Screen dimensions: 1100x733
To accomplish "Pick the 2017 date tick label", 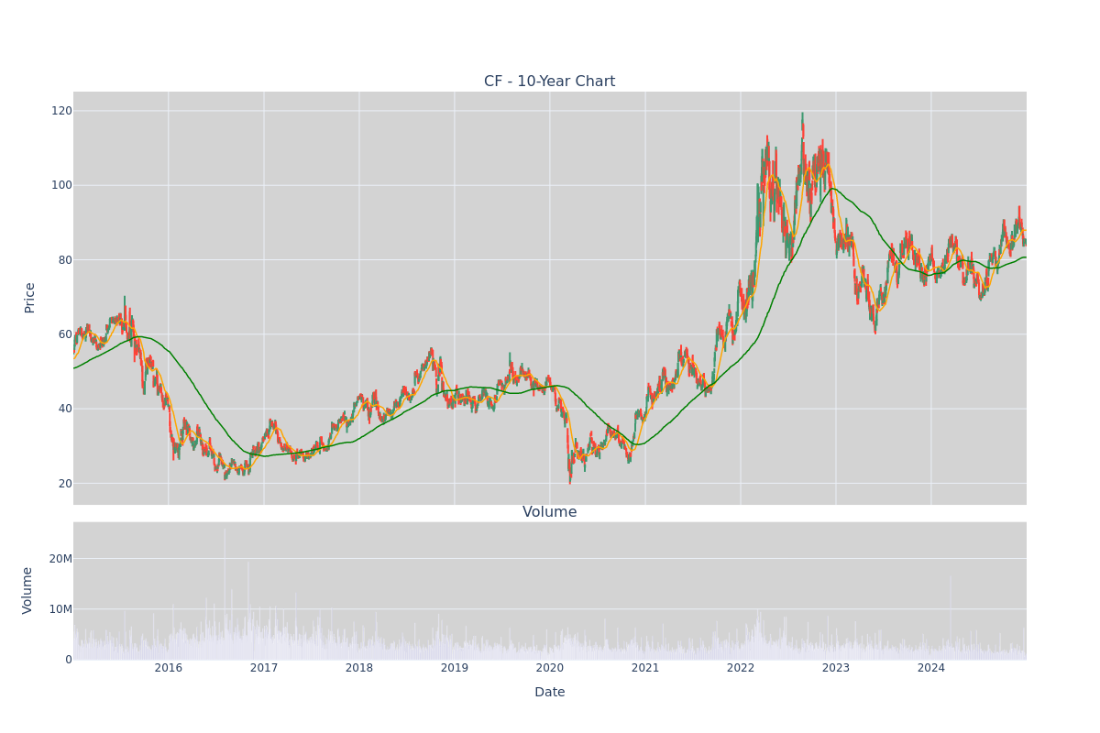I will pyautogui.click(x=264, y=668).
